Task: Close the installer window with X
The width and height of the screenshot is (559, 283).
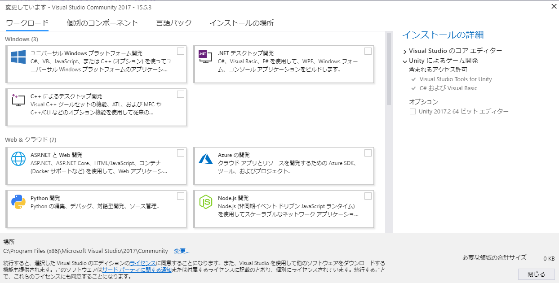Action: (553, 6)
